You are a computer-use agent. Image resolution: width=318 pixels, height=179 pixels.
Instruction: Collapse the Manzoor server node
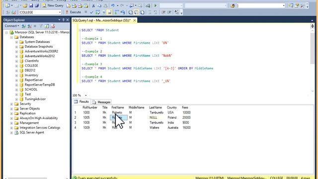(6, 32)
